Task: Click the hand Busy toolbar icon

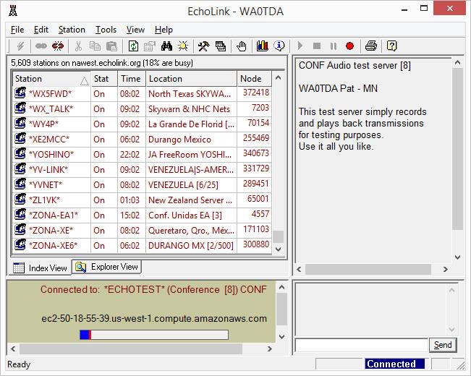Action: tap(241, 46)
